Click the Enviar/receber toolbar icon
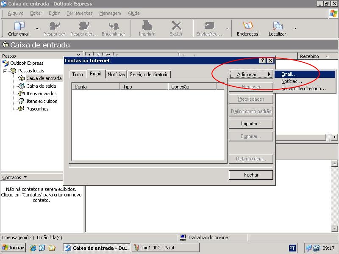The width and height of the screenshot is (339, 254). (x=209, y=26)
